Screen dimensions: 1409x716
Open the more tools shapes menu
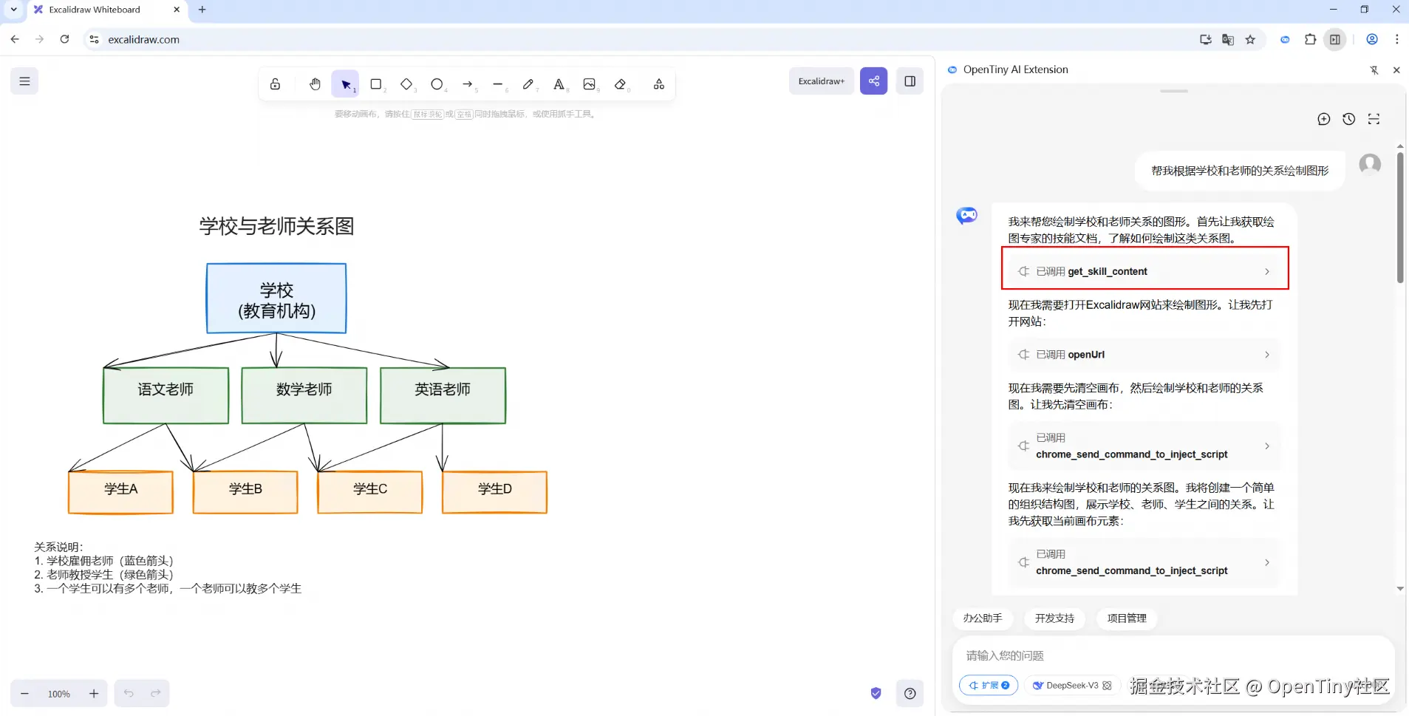(x=659, y=84)
